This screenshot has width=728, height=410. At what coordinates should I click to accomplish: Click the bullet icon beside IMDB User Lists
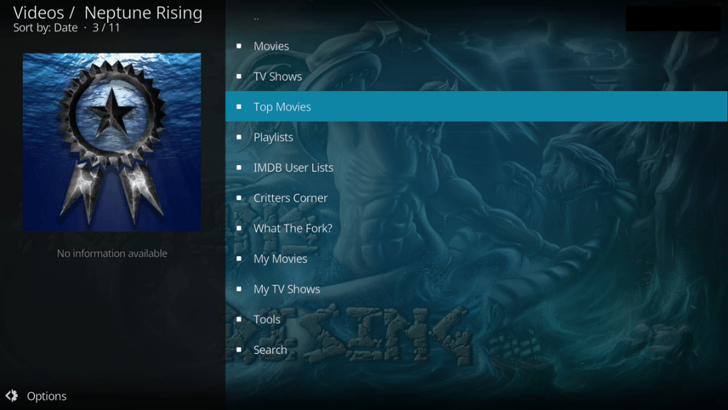[239, 167]
